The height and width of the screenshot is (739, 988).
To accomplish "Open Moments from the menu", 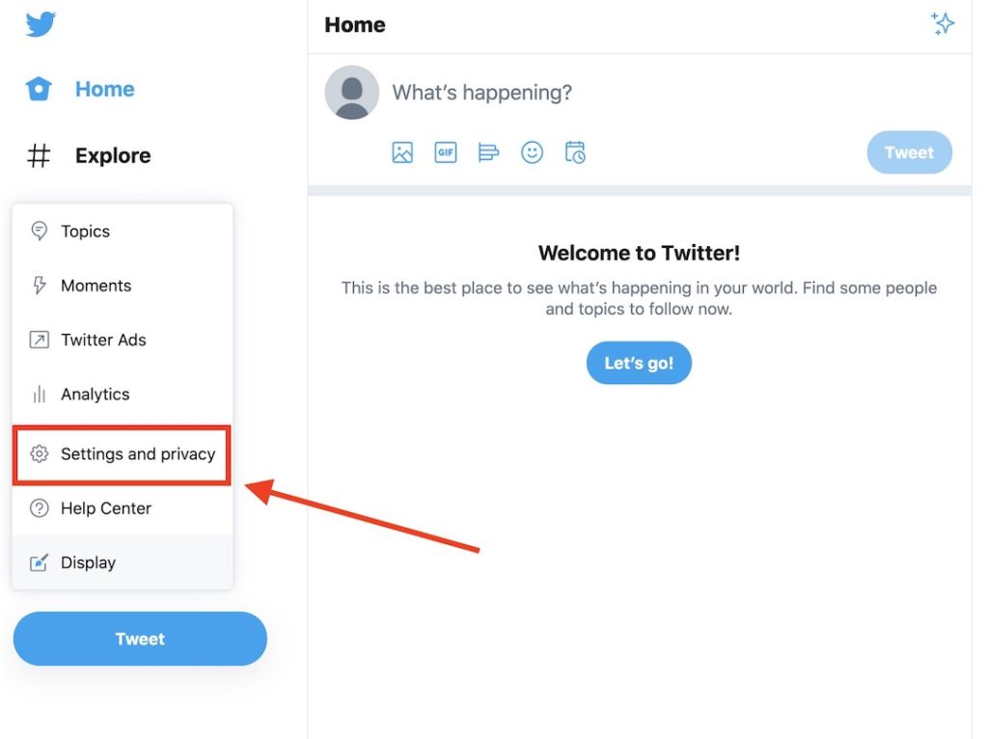I will 96,286.
